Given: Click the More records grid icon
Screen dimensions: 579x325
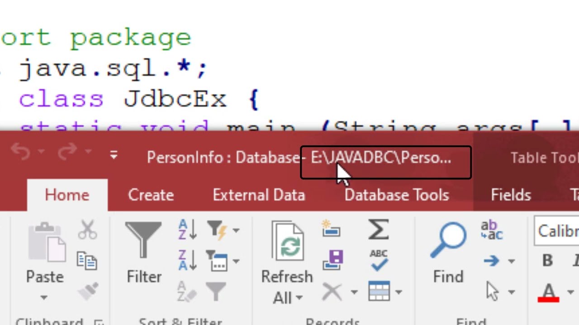Looking at the screenshot, I should click(379, 292).
